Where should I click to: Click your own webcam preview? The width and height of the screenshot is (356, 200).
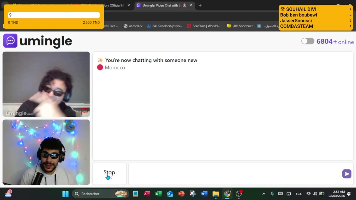point(46,152)
